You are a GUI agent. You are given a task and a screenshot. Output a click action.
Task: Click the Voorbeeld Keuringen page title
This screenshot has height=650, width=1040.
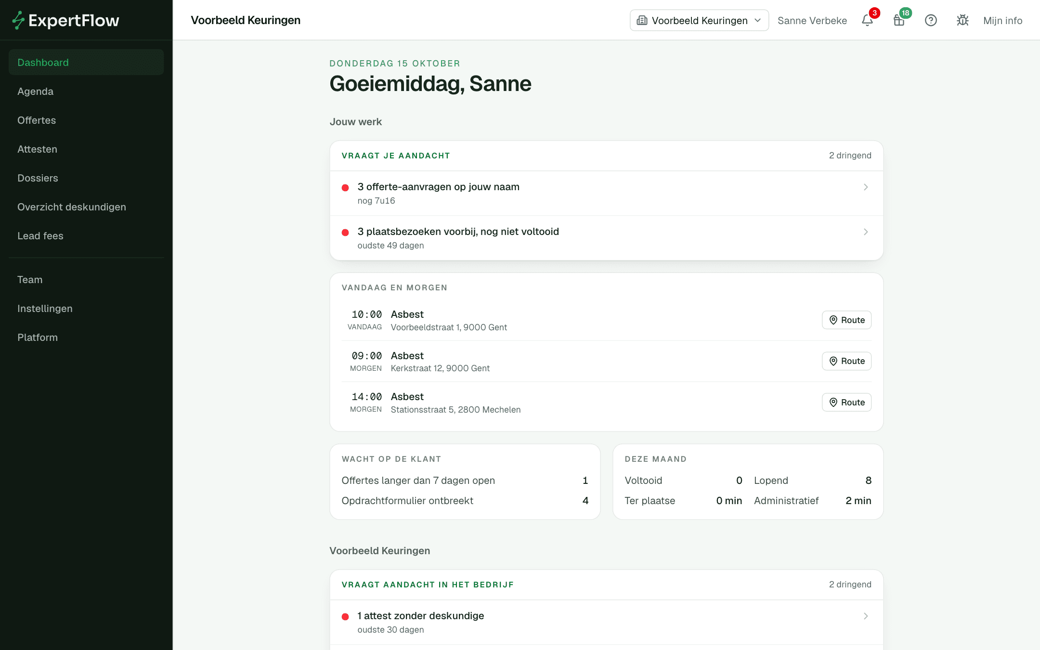pos(246,20)
